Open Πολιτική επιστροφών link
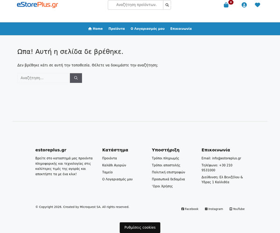280x233 pixels. pos(168,172)
